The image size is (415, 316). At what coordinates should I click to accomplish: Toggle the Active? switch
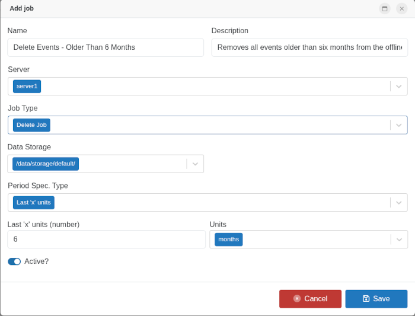[14, 261]
